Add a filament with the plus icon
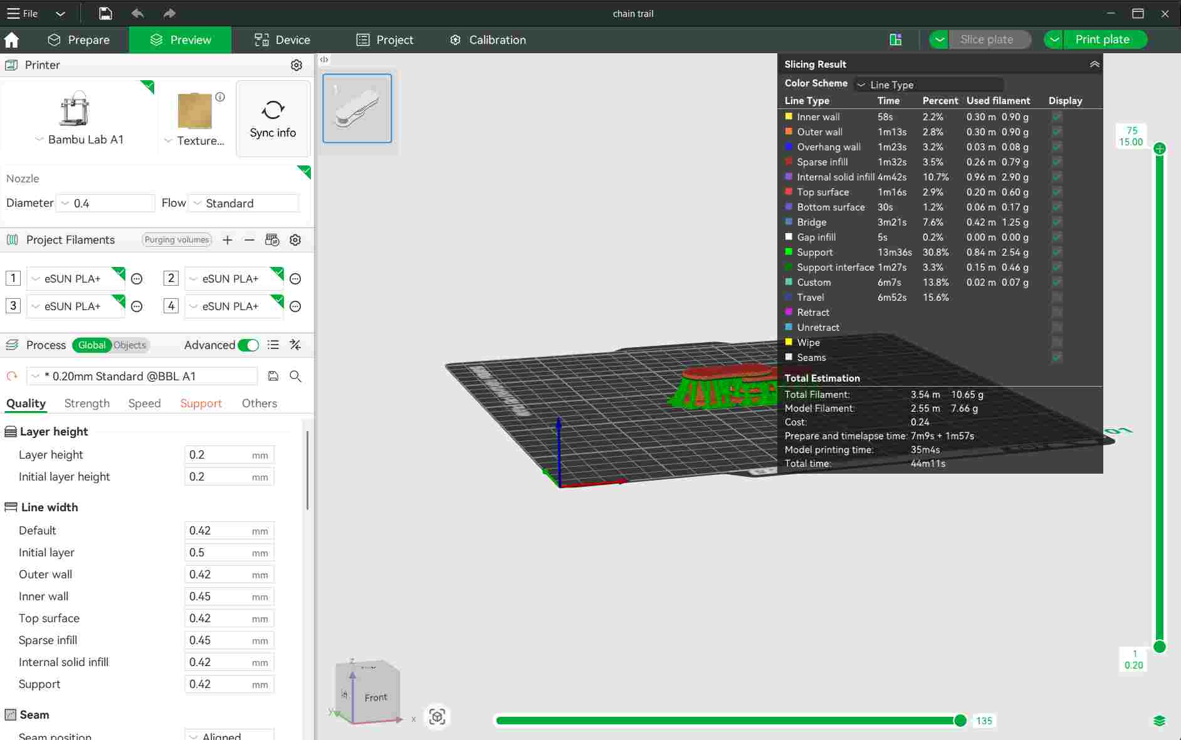This screenshot has width=1181, height=740. (x=228, y=240)
